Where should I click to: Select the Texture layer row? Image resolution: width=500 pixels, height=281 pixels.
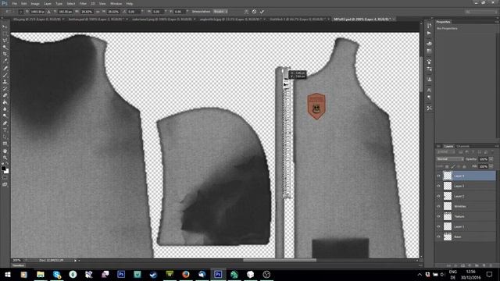(x=466, y=217)
